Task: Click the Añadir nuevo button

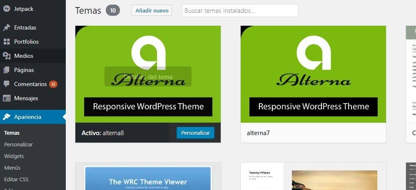Action: pyautogui.click(x=152, y=10)
